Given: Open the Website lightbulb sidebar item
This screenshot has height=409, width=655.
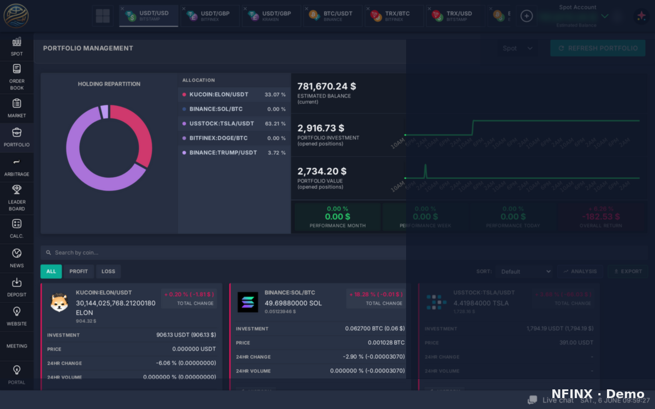Looking at the screenshot, I should pyautogui.click(x=16, y=316).
